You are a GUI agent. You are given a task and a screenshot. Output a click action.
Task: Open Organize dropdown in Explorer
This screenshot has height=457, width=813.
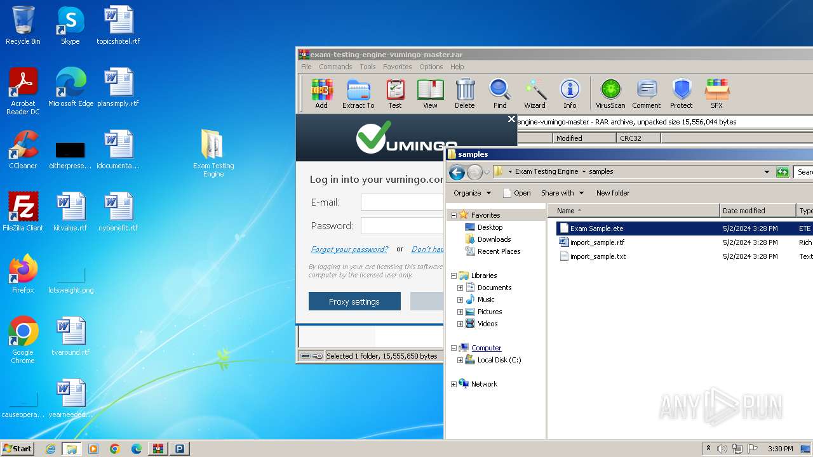pyautogui.click(x=472, y=193)
